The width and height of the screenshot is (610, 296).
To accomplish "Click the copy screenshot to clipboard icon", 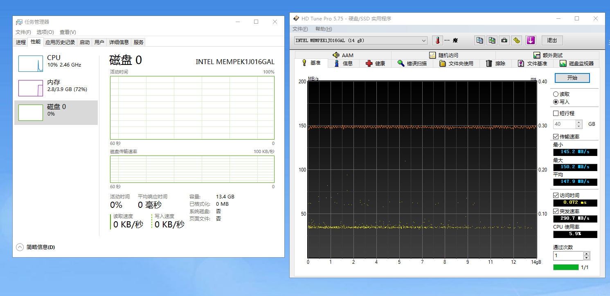I will (492, 40).
